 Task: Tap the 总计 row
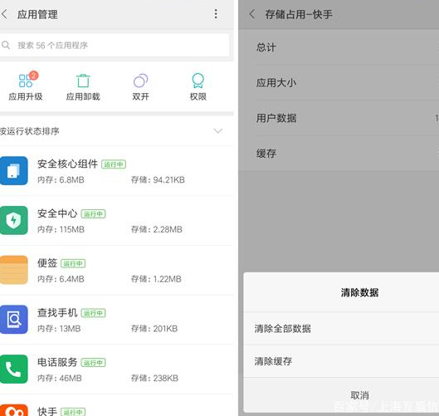339,47
